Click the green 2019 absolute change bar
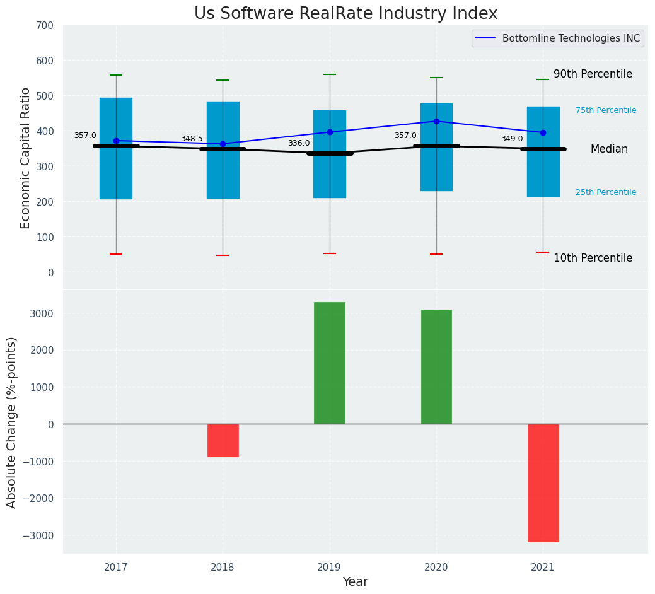 pos(330,363)
